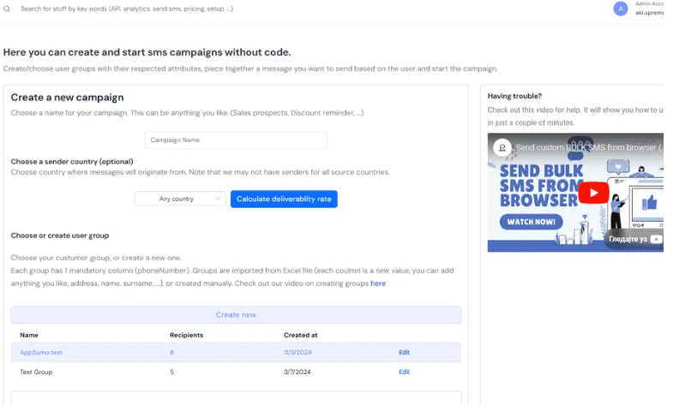The image size is (673, 405).
Task: Edit the AppSumo test group
Action: (404, 352)
